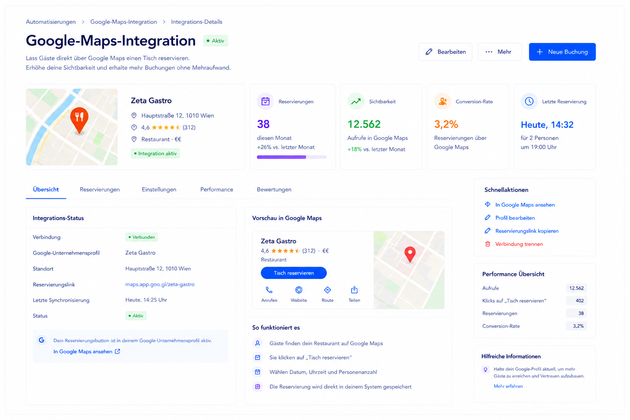630x420 pixels.
Task: Click the icon for 'Gäste finden dein Restaurant' step
Action: (258, 343)
